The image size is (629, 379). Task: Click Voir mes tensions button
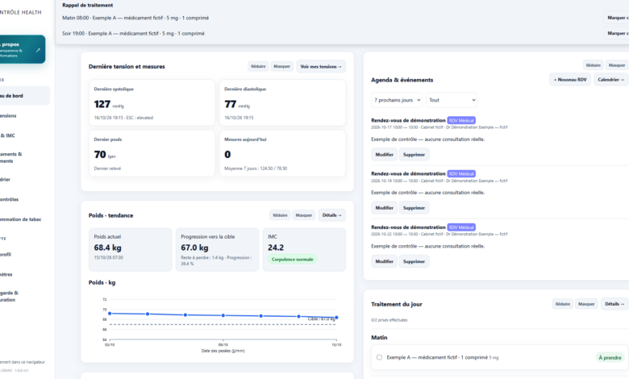click(x=321, y=67)
